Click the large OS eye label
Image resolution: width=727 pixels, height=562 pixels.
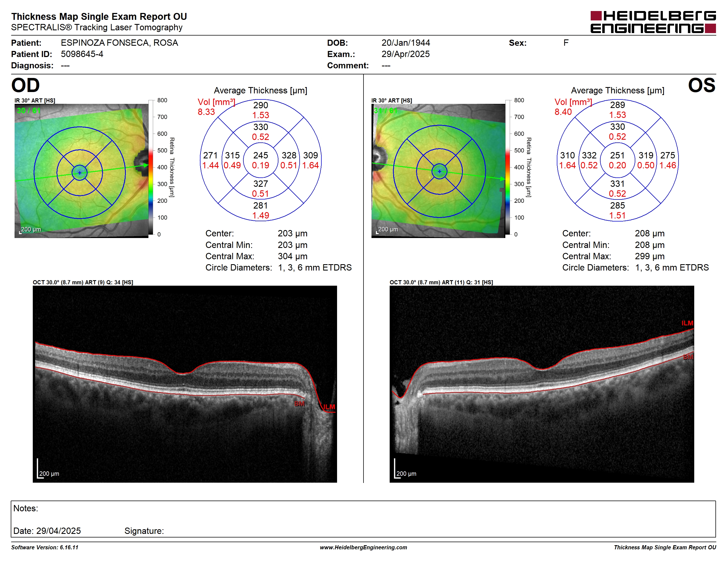(701, 85)
